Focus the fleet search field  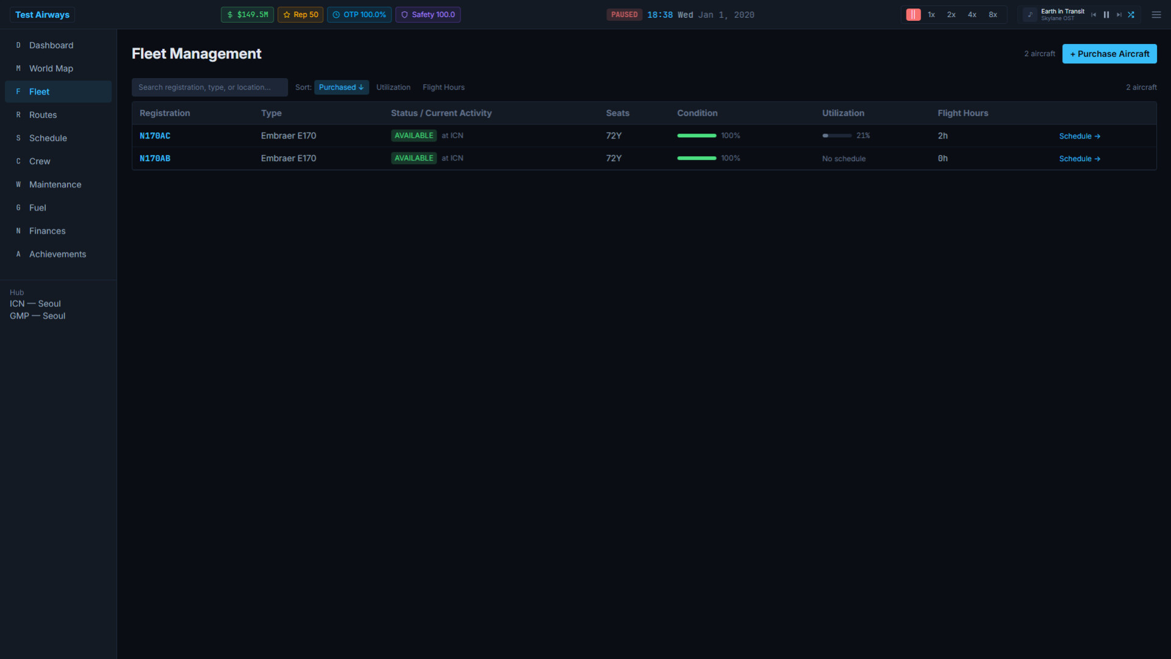point(210,87)
